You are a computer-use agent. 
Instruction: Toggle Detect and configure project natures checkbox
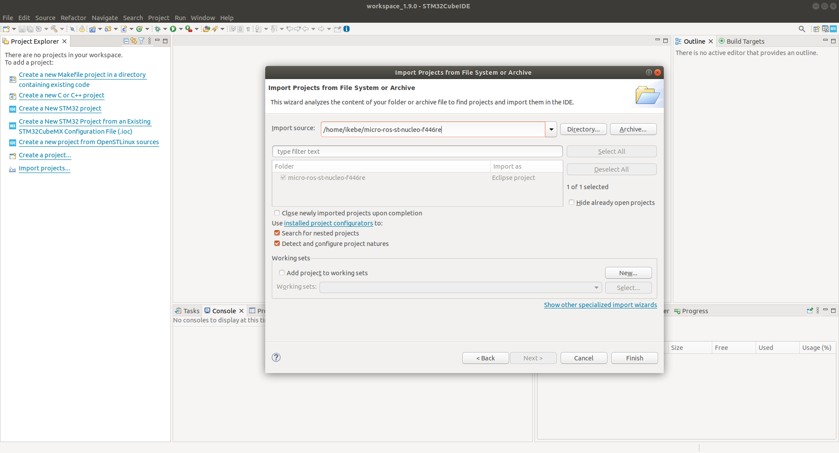coord(277,244)
